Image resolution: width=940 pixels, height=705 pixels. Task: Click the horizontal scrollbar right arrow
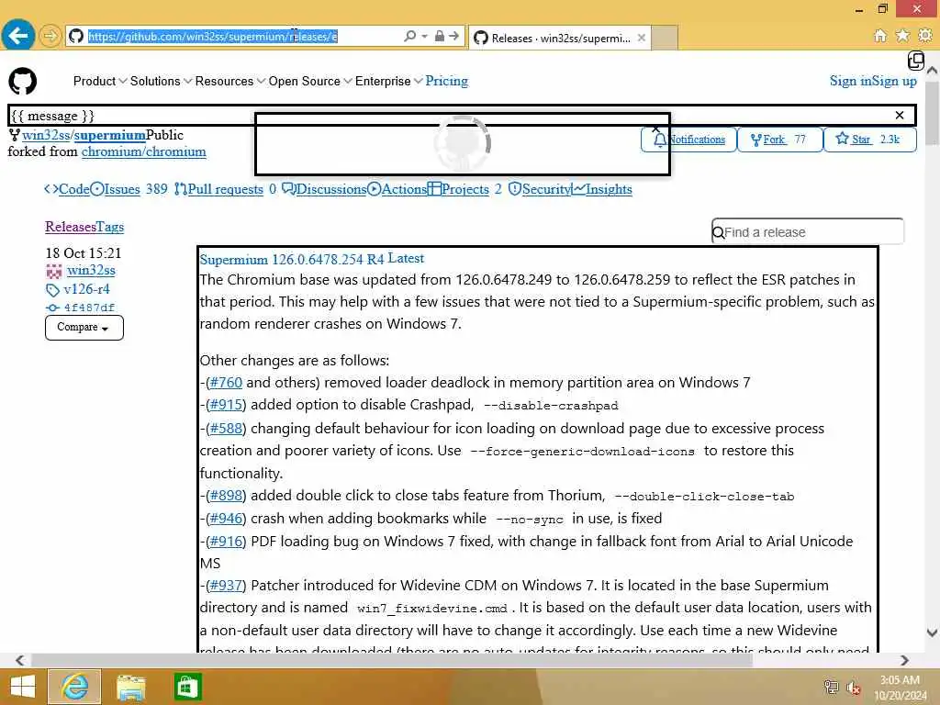pyautogui.click(x=904, y=660)
